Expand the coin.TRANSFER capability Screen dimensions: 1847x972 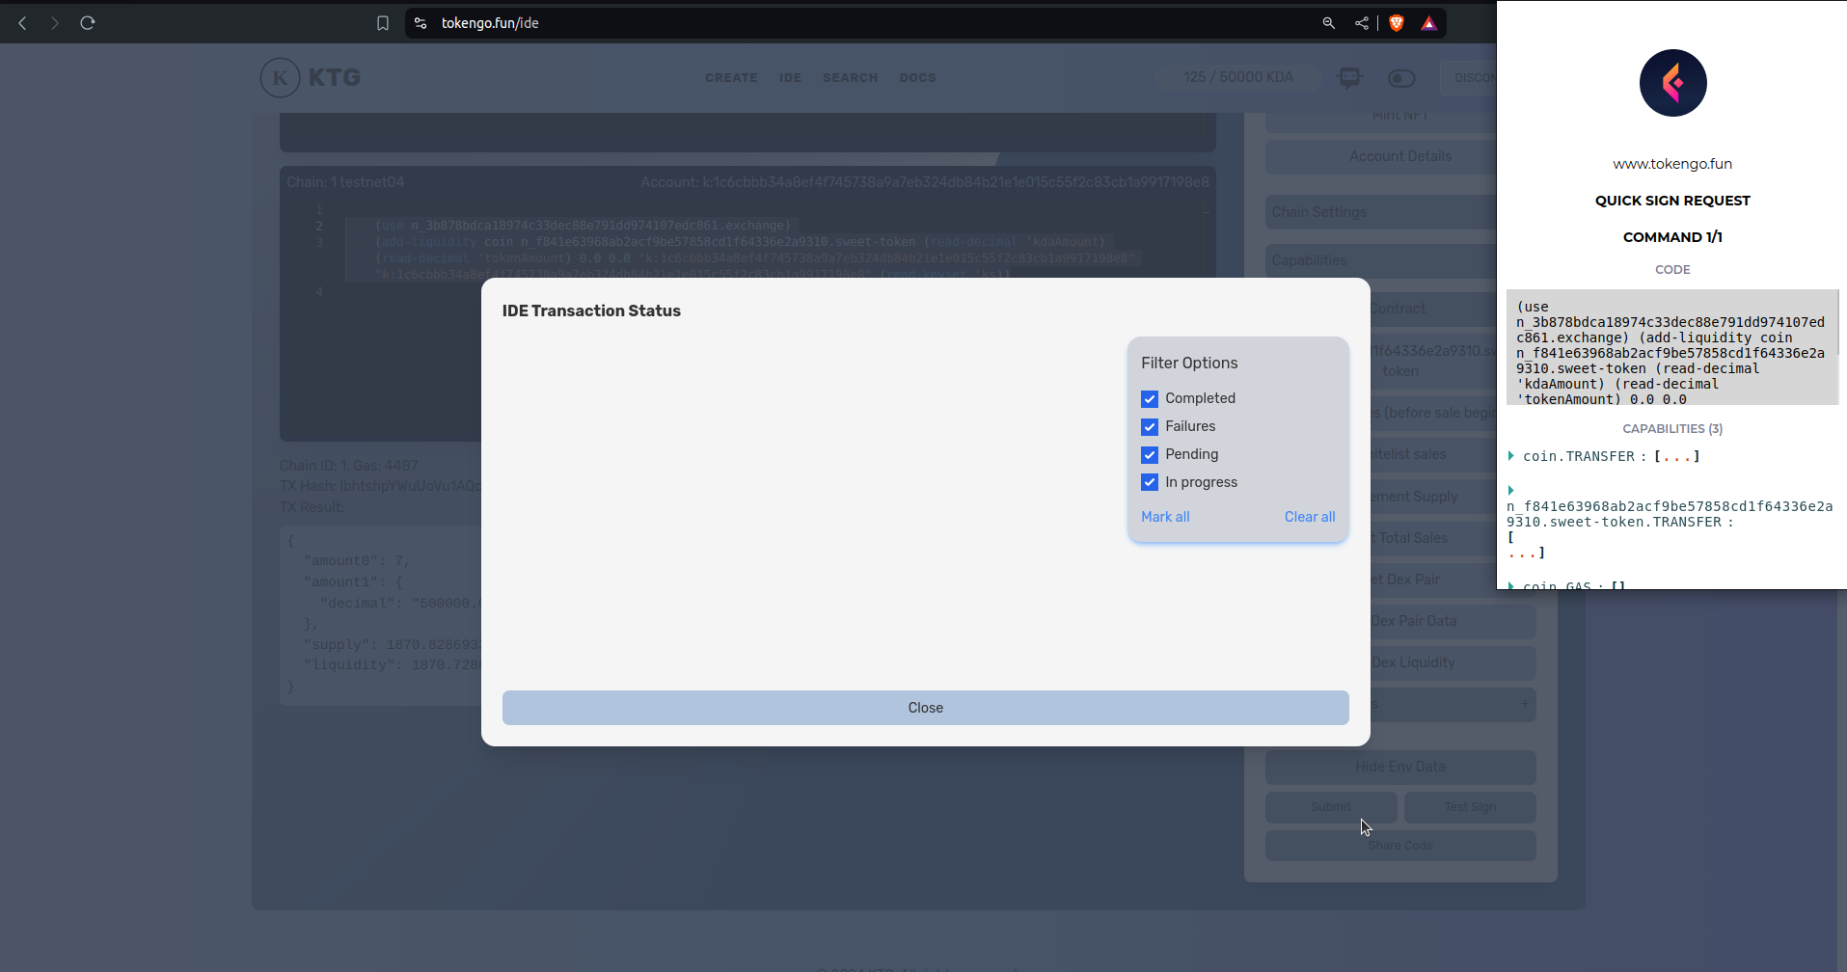pos(1511,456)
